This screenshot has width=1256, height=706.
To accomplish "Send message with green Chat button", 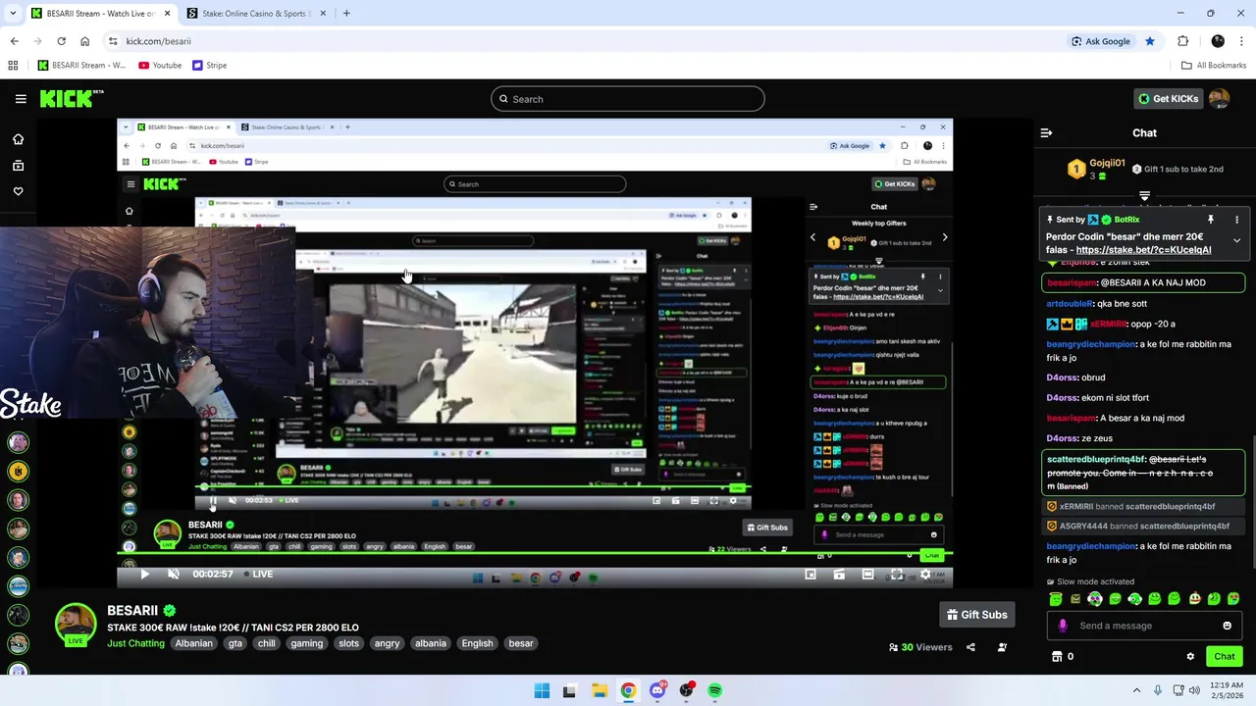I will (1224, 656).
